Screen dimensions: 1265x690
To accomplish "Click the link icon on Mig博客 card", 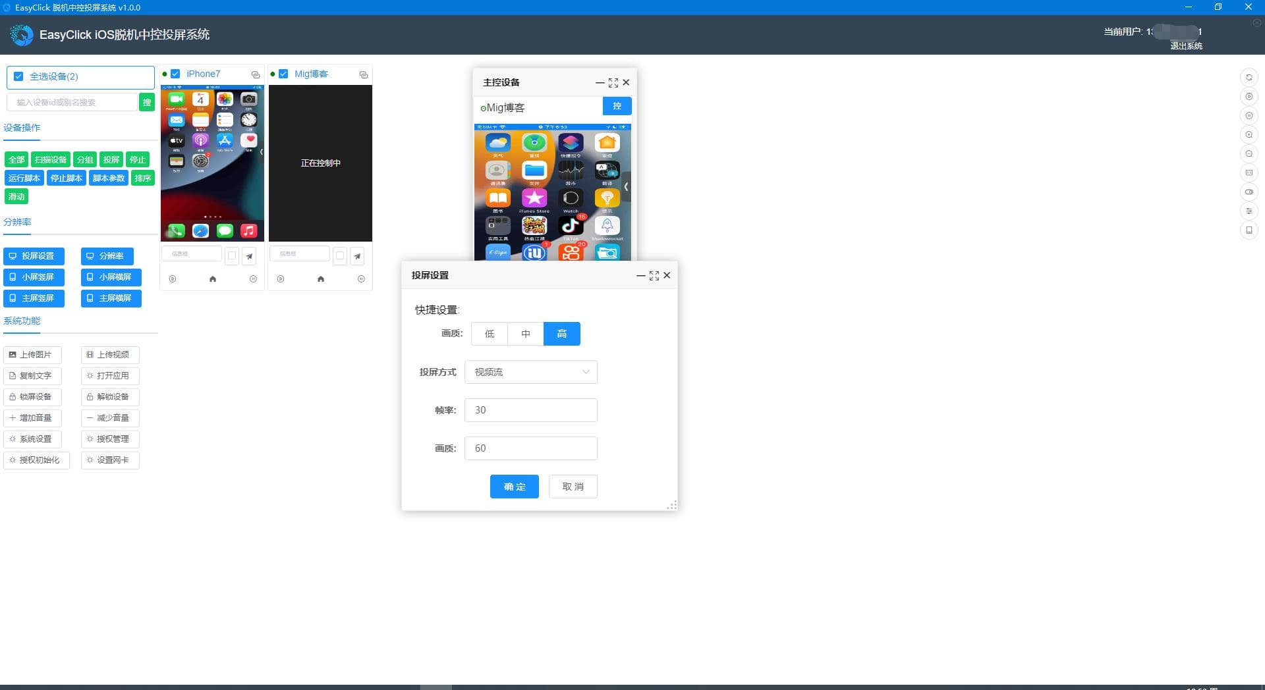I will 364,74.
